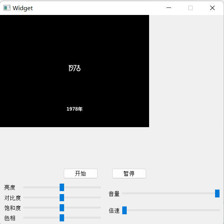Click the 对比度 slider handle
Image resolution: width=224 pixels, height=224 pixels.
pos(62,197)
